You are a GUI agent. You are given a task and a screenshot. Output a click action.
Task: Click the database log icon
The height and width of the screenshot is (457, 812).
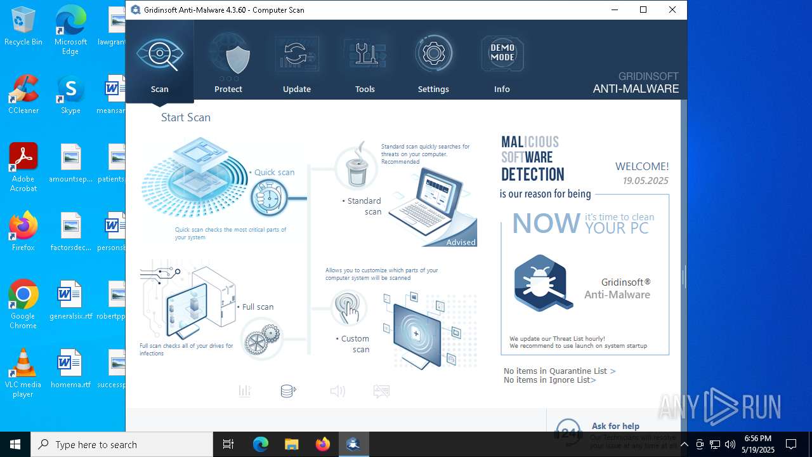289,391
